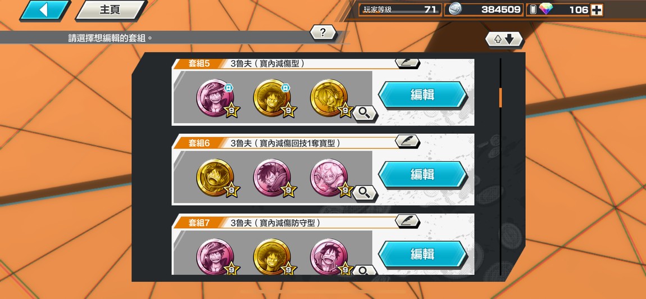This screenshot has height=299, width=646.
Task: Inspect 套組6 medals with magnifier icon
Action: [365, 192]
